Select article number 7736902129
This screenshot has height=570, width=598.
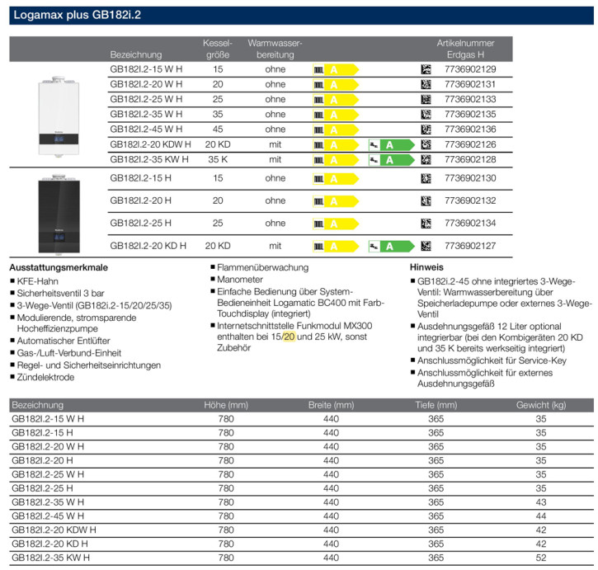pyautogui.click(x=470, y=69)
